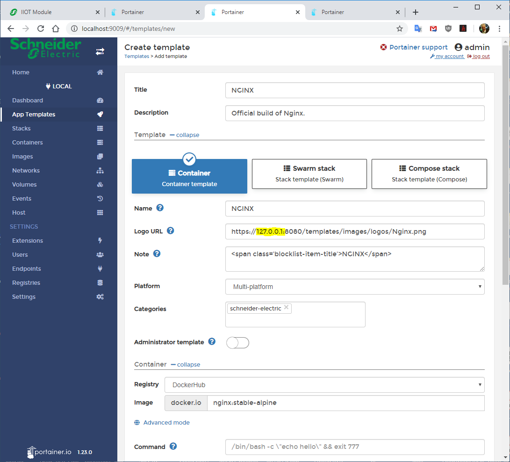Select the Swarm stack template type
This screenshot has width=510, height=462.
(x=309, y=174)
